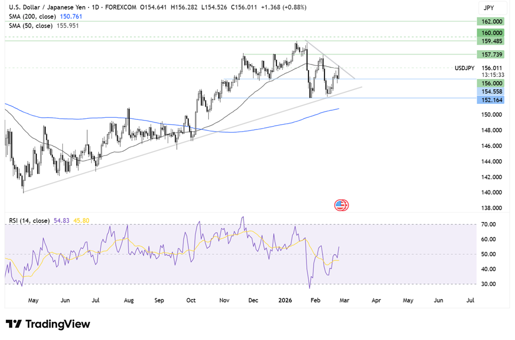Image resolution: width=515 pixels, height=340 pixels.
Task: Open the TradingView logo link
Action: 48,324
